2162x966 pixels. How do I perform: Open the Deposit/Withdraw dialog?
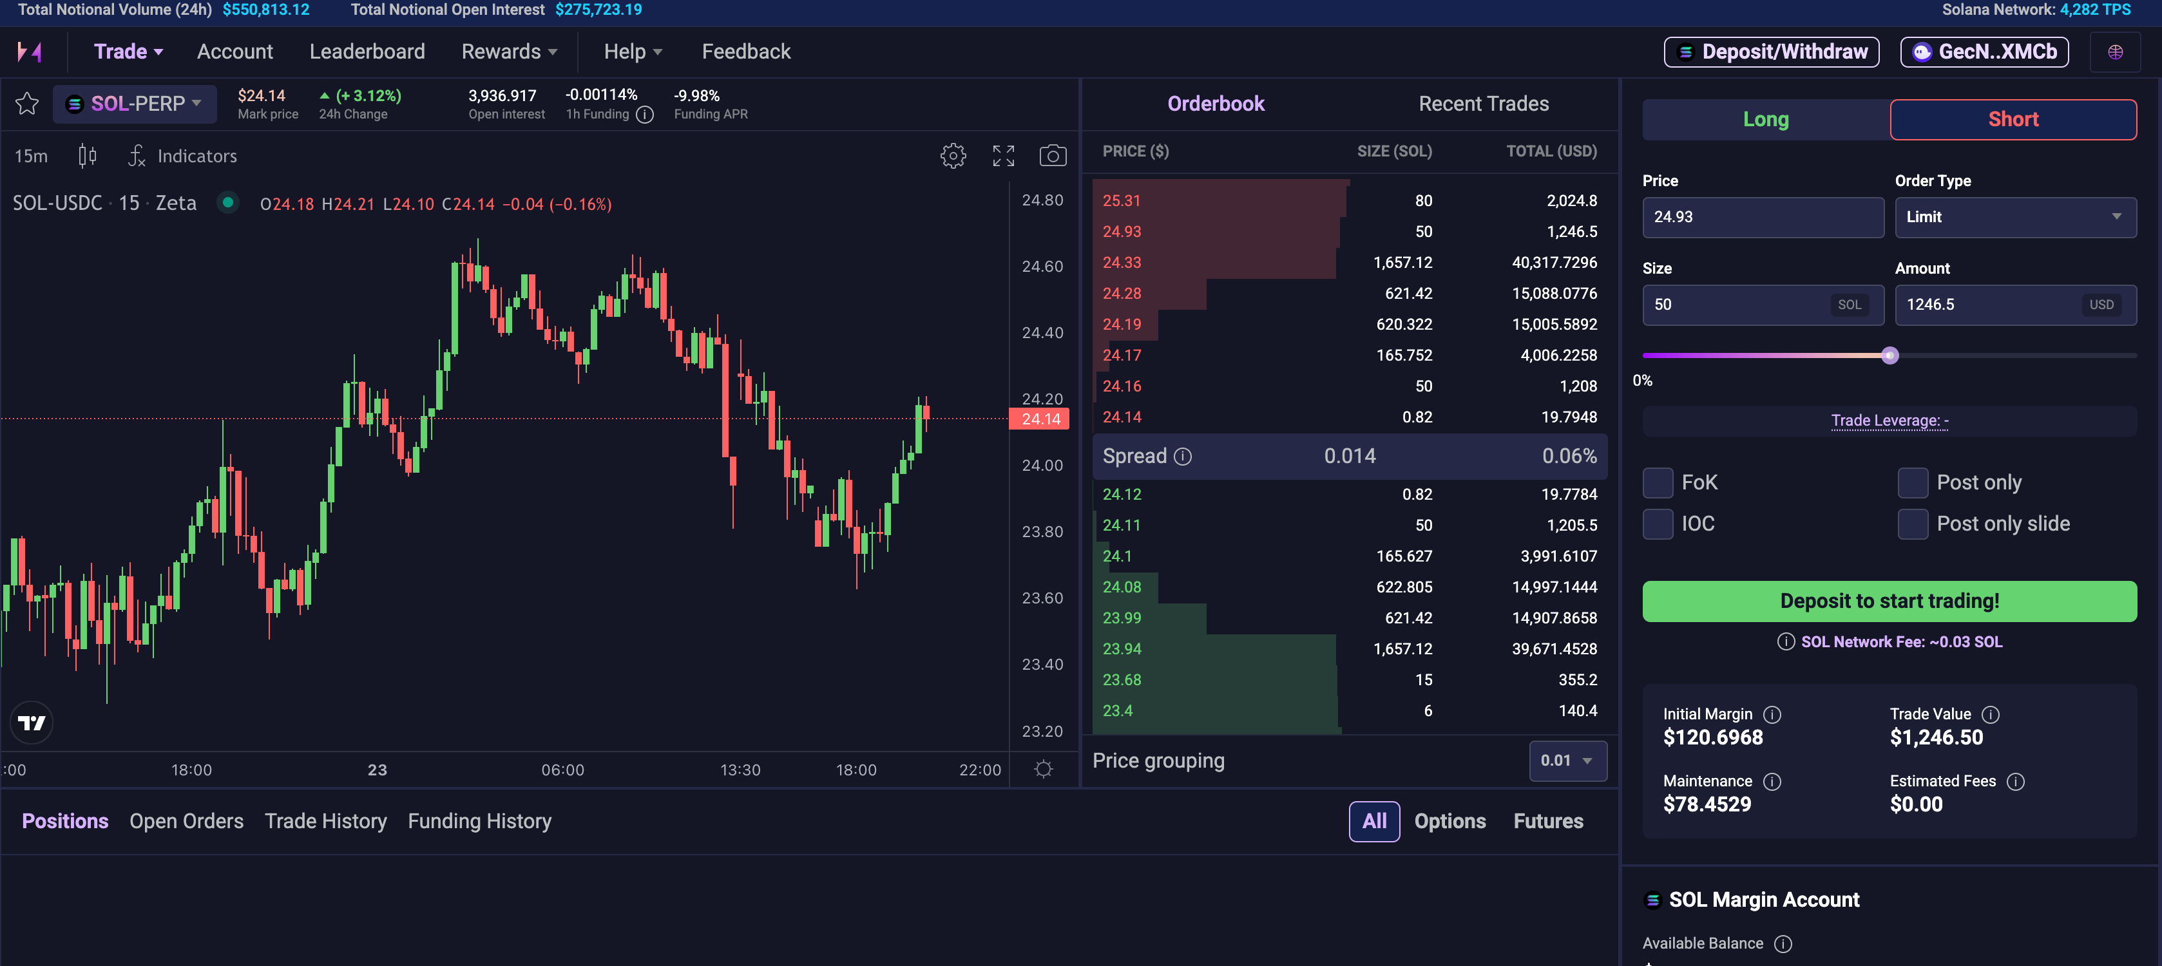(x=1771, y=51)
